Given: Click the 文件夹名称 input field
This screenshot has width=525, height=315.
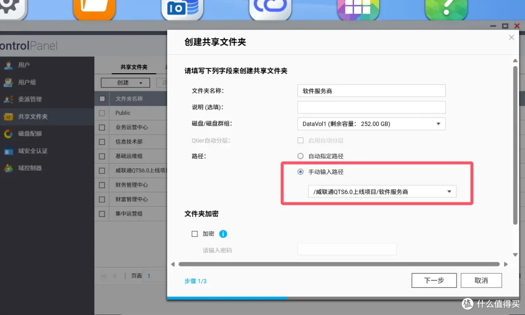Looking at the screenshot, I should tap(371, 91).
